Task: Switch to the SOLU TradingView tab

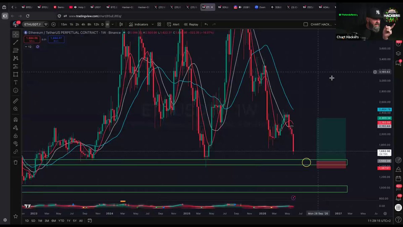Action: (224, 7)
